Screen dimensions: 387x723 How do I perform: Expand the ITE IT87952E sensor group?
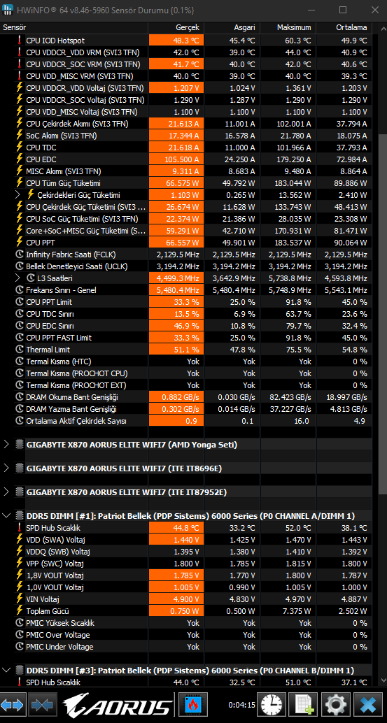[x=6, y=492]
